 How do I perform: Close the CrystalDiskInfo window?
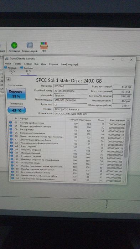tap(131, 60)
